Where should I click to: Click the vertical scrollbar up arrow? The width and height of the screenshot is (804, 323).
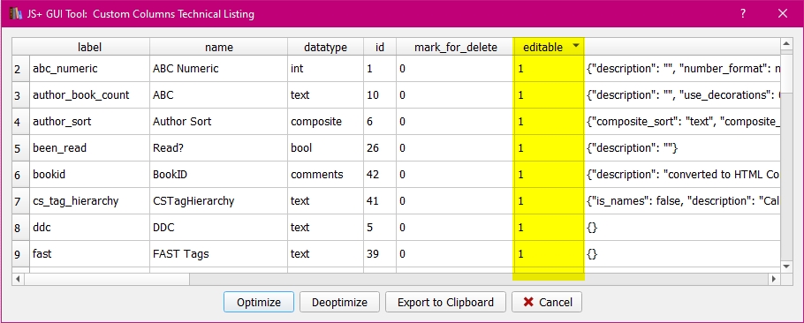click(x=786, y=44)
